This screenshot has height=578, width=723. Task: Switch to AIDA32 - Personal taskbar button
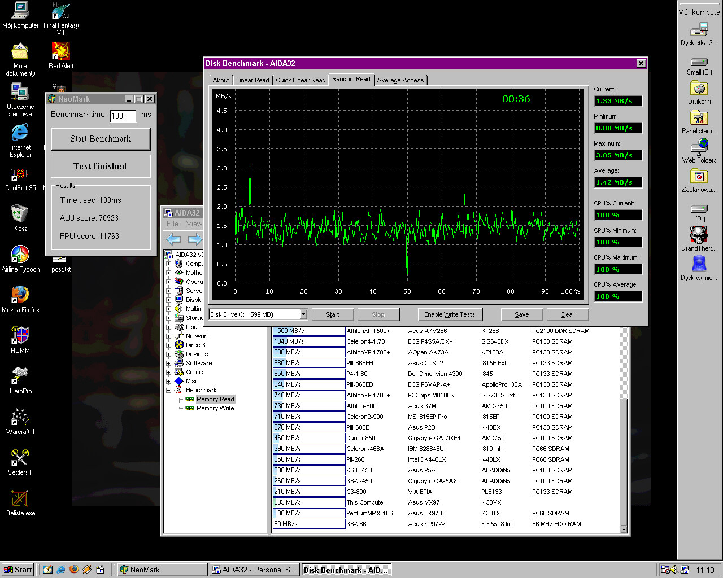pyautogui.click(x=254, y=570)
